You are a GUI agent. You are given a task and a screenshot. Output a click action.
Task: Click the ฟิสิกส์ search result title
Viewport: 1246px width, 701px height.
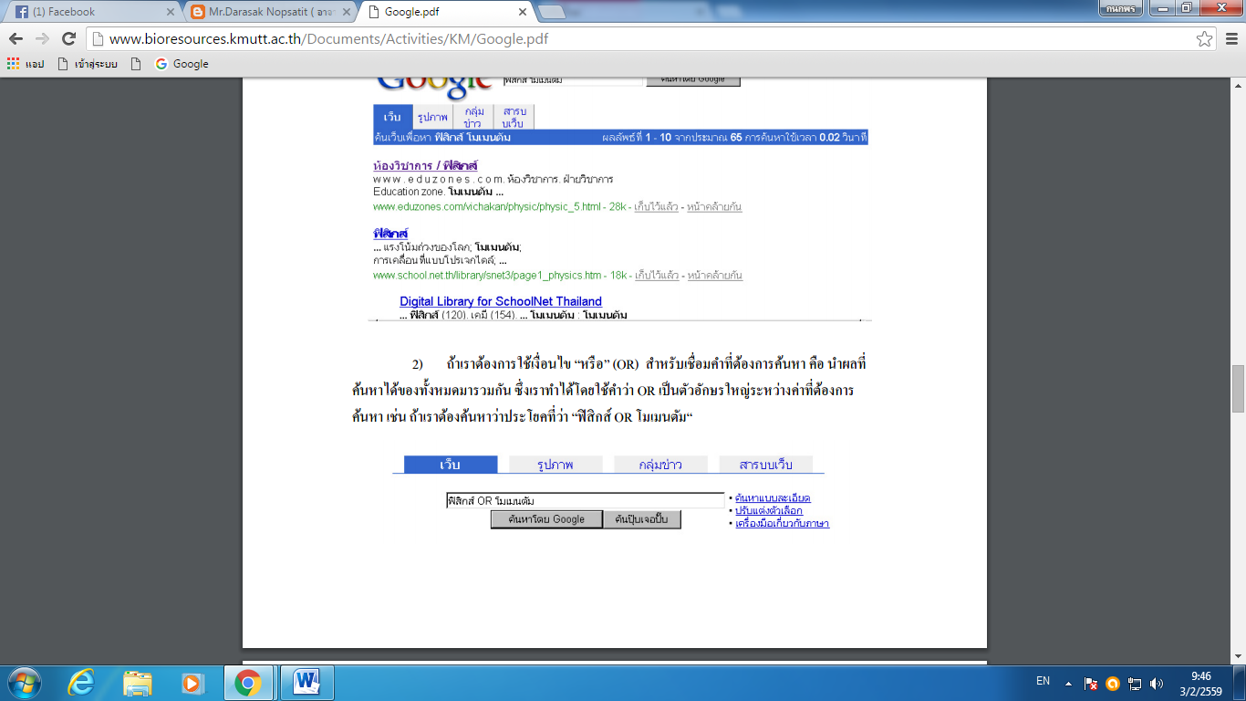[x=390, y=234]
